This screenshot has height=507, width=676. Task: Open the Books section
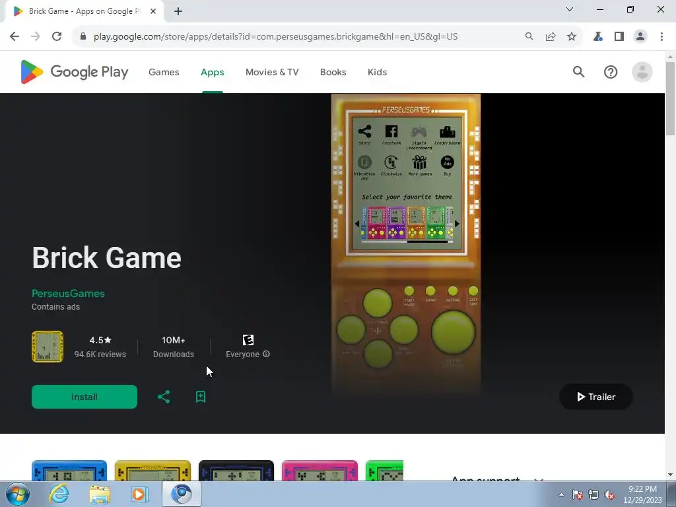point(333,72)
